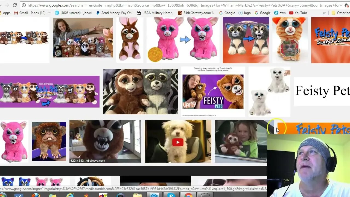Open the orange cat in packaging image
This screenshot has height=197, width=350.
coord(290,40)
